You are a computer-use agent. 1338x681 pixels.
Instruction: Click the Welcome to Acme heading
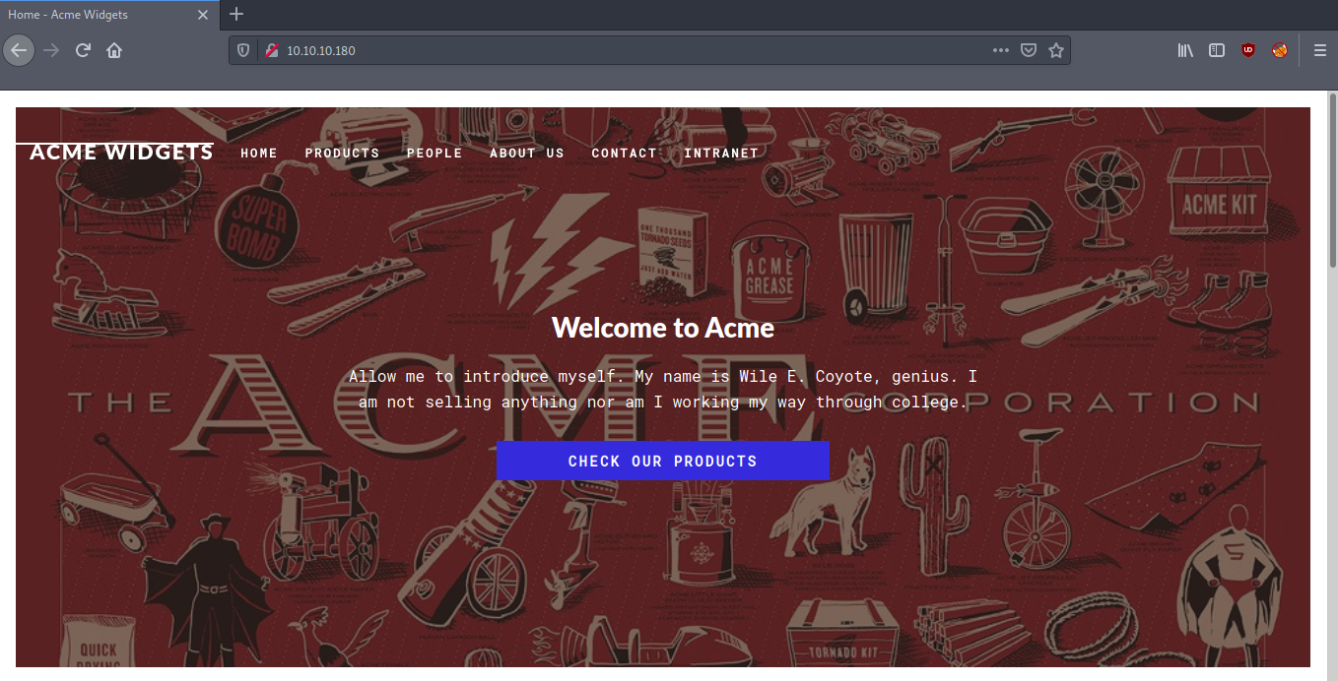[662, 328]
